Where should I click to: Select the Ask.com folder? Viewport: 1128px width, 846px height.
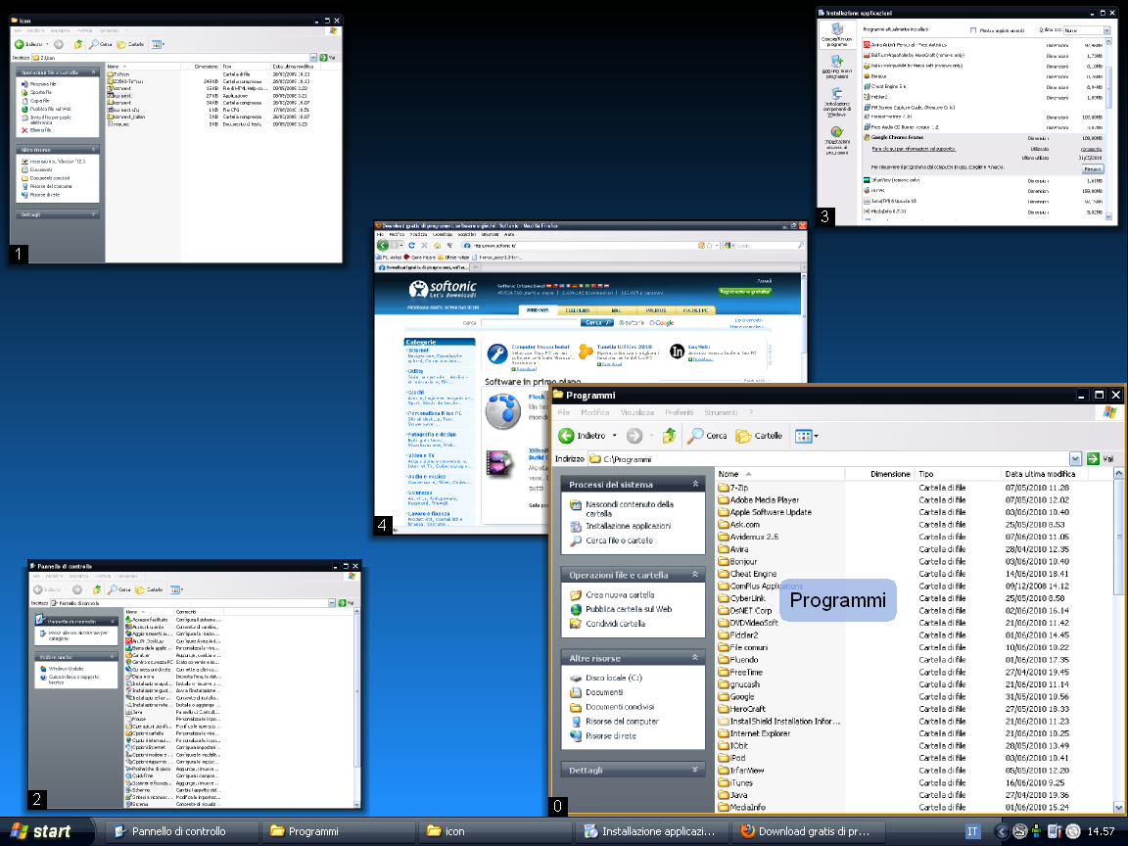click(x=739, y=524)
